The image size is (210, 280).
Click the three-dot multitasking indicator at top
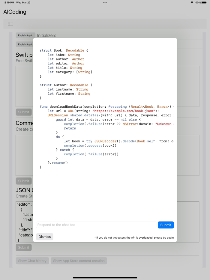tap(105, 2)
